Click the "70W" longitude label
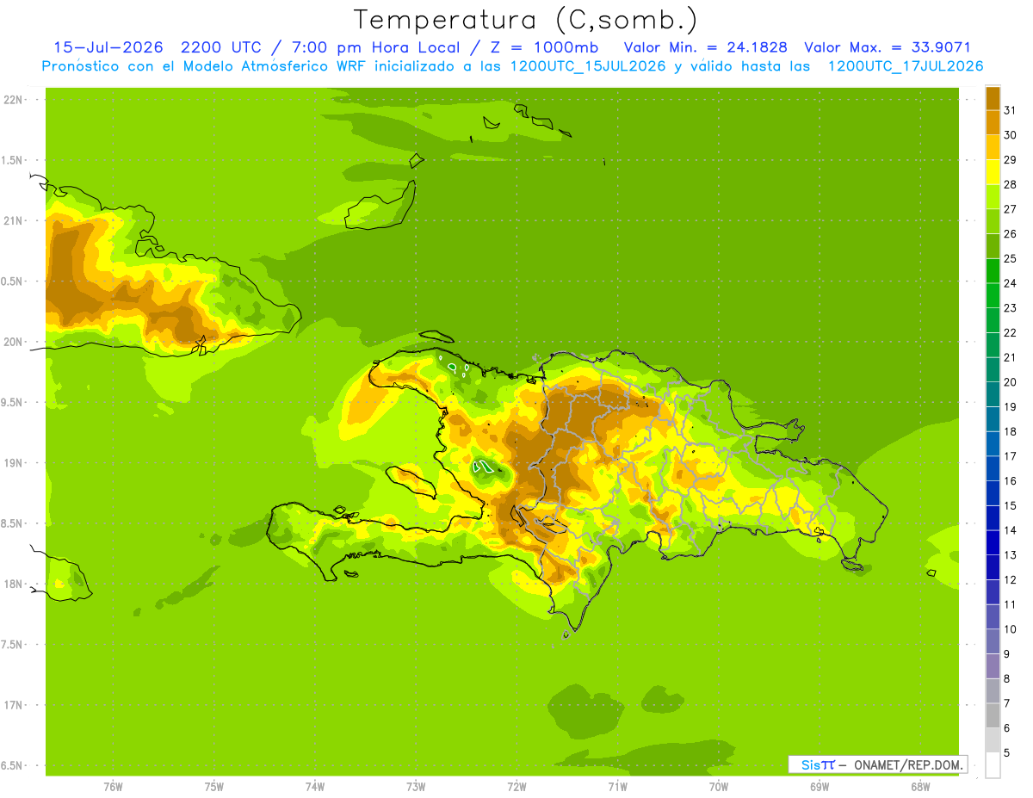 tap(719, 787)
